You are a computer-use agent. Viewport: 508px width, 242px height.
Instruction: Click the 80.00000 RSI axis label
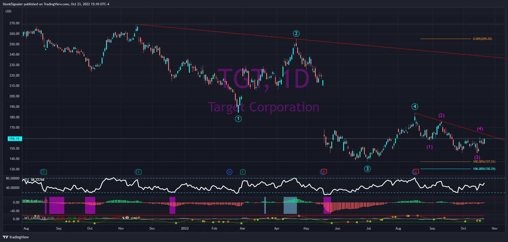point(13,178)
